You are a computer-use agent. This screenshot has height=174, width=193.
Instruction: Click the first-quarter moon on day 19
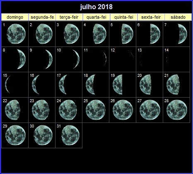tap(118, 84)
